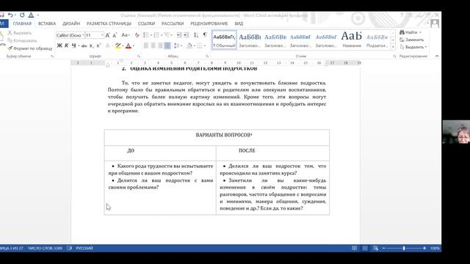Toggle bold (Ж) formatting
Image resolution: width=470 pixels, height=264 pixels.
point(59,45)
